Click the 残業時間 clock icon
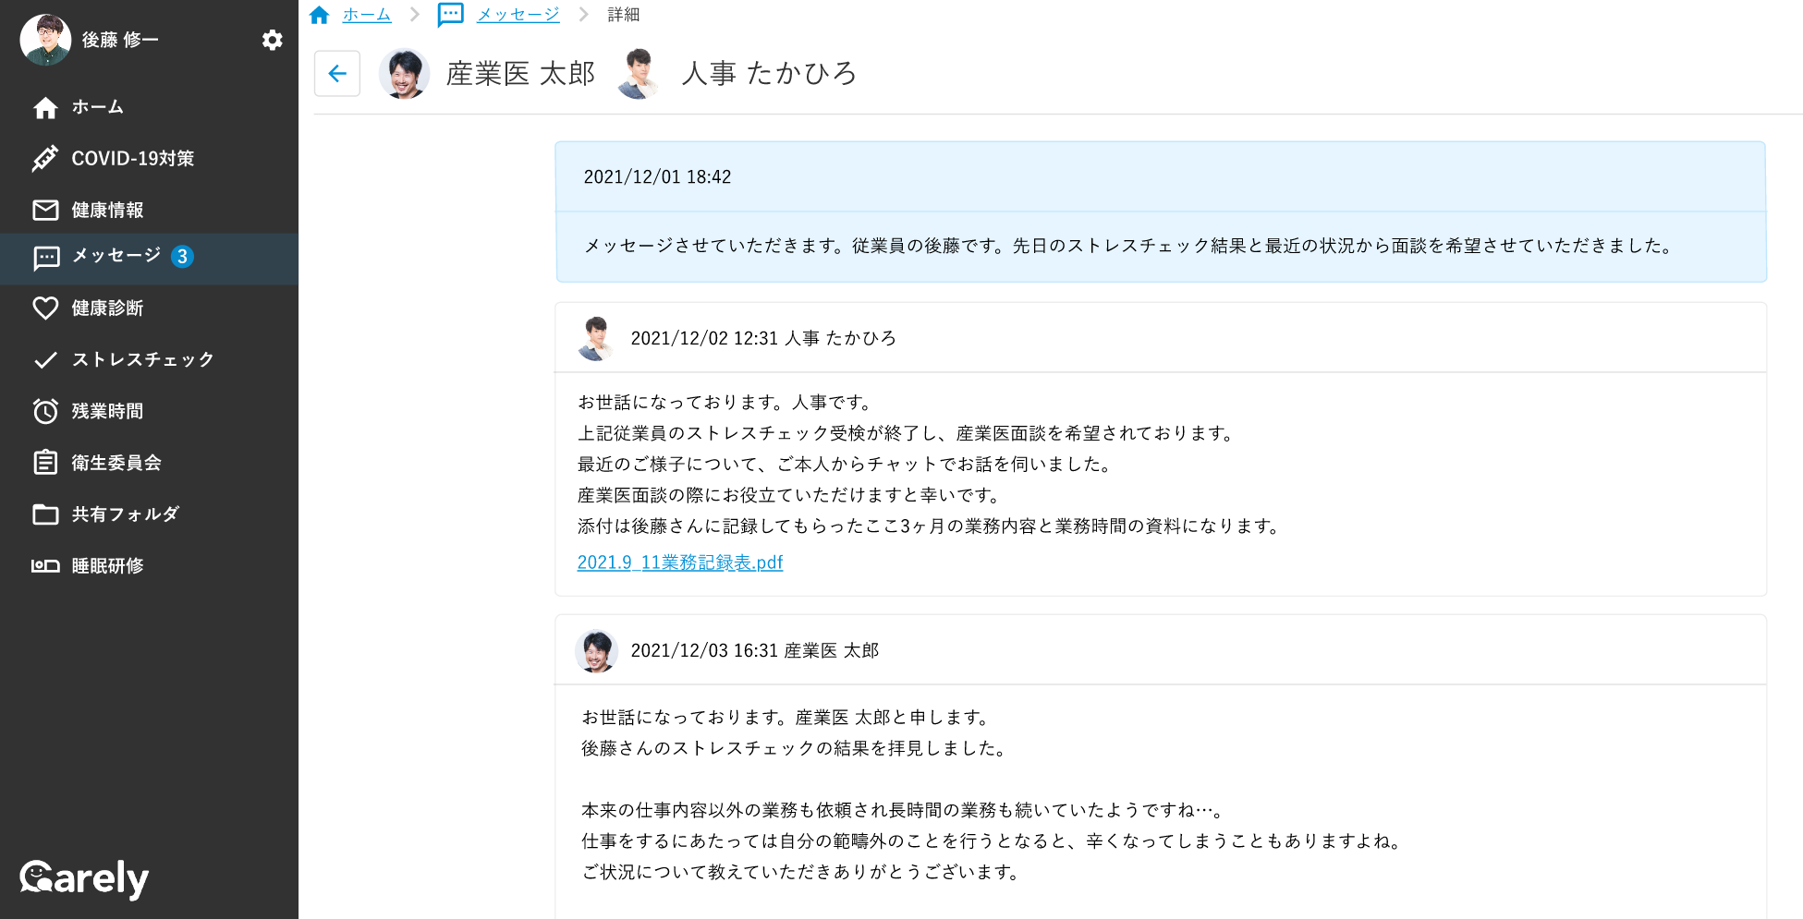The width and height of the screenshot is (1803, 919). pyautogui.click(x=45, y=412)
